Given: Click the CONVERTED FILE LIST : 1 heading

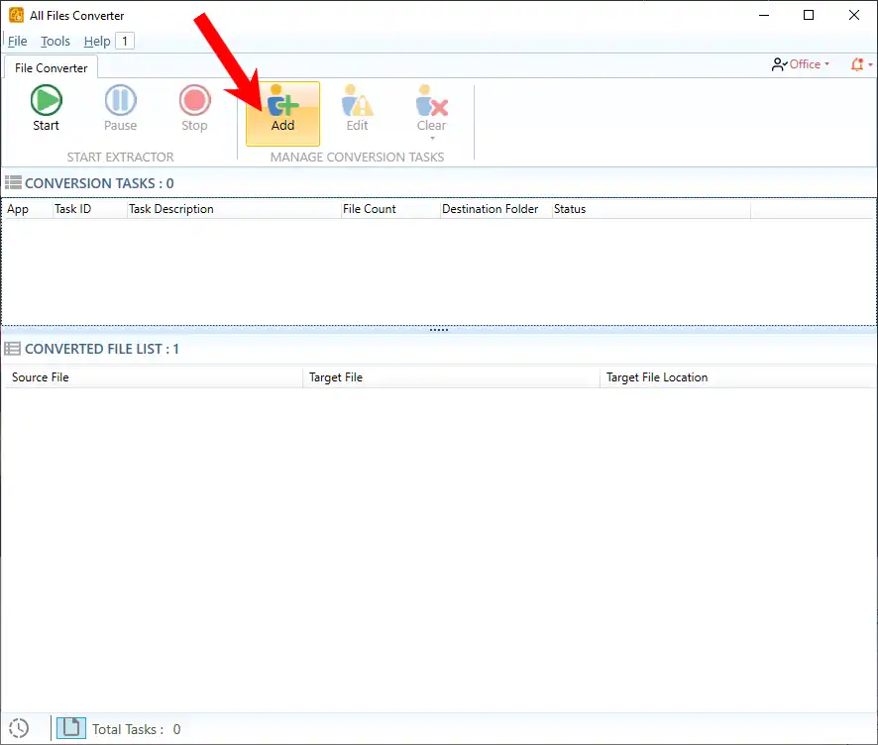Looking at the screenshot, I should pos(102,349).
